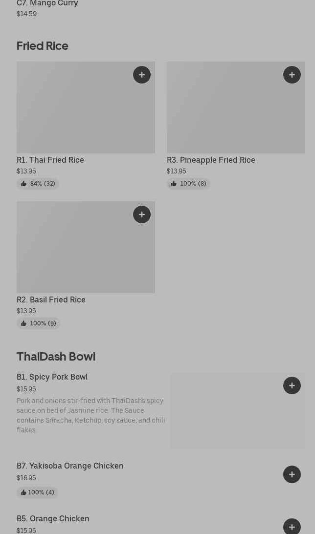
Task: Add R1. Thai Fried Rice to cart
Action: (142, 75)
